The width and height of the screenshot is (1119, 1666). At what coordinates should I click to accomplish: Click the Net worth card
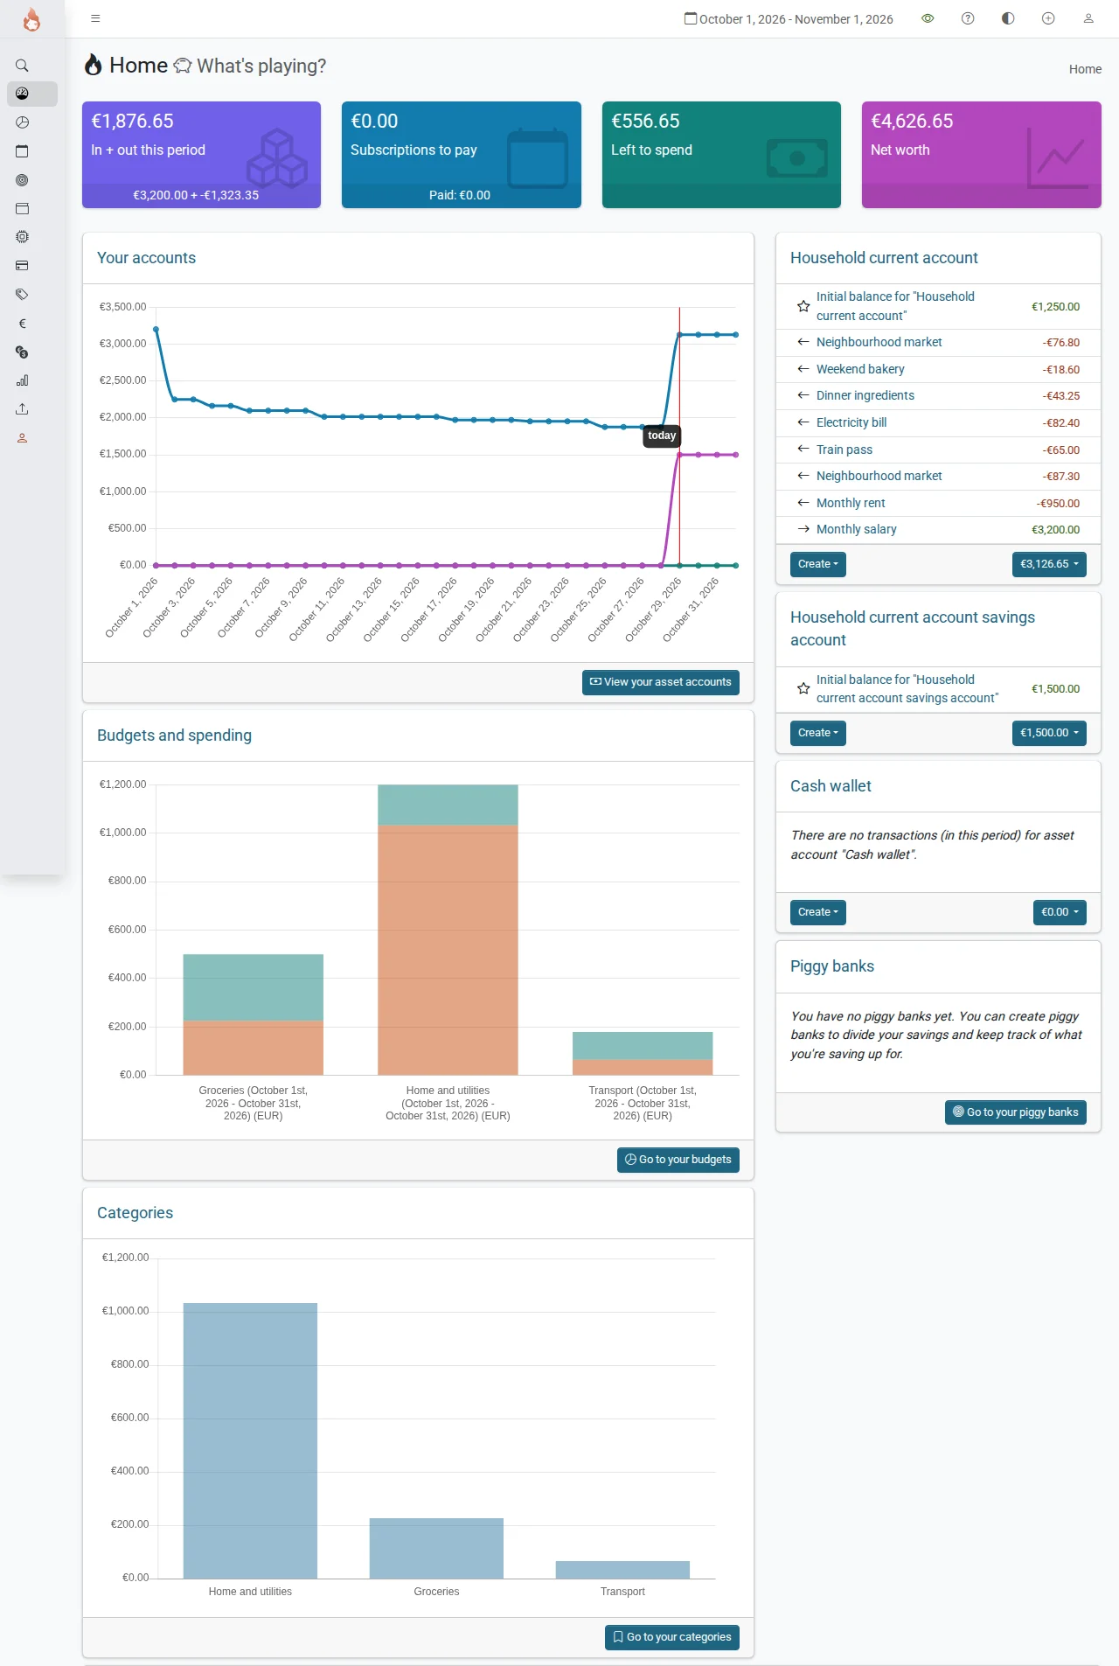[981, 155]
